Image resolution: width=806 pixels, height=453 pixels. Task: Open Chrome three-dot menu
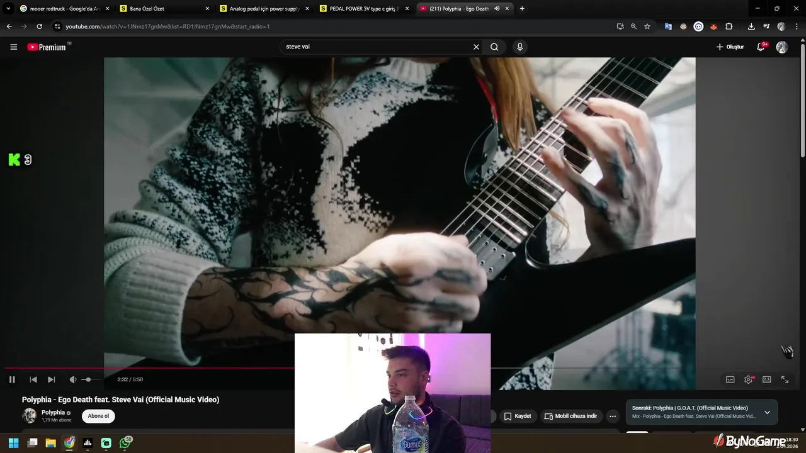click(x=796, y=26)
